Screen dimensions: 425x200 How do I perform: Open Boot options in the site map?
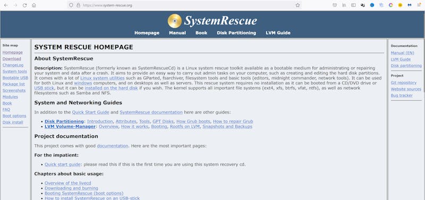coord(14,116)
